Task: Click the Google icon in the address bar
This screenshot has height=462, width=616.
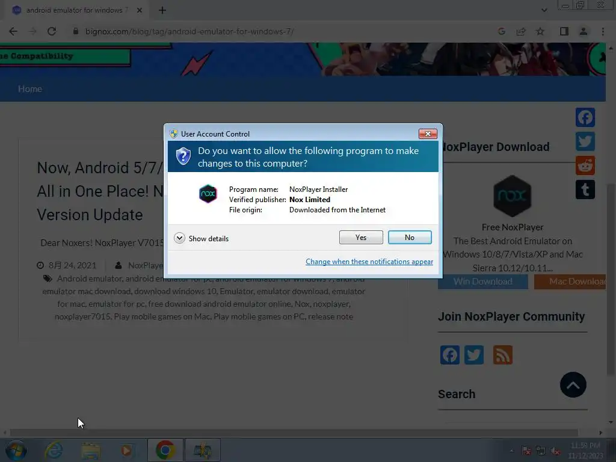Action: tap(501, 31)
